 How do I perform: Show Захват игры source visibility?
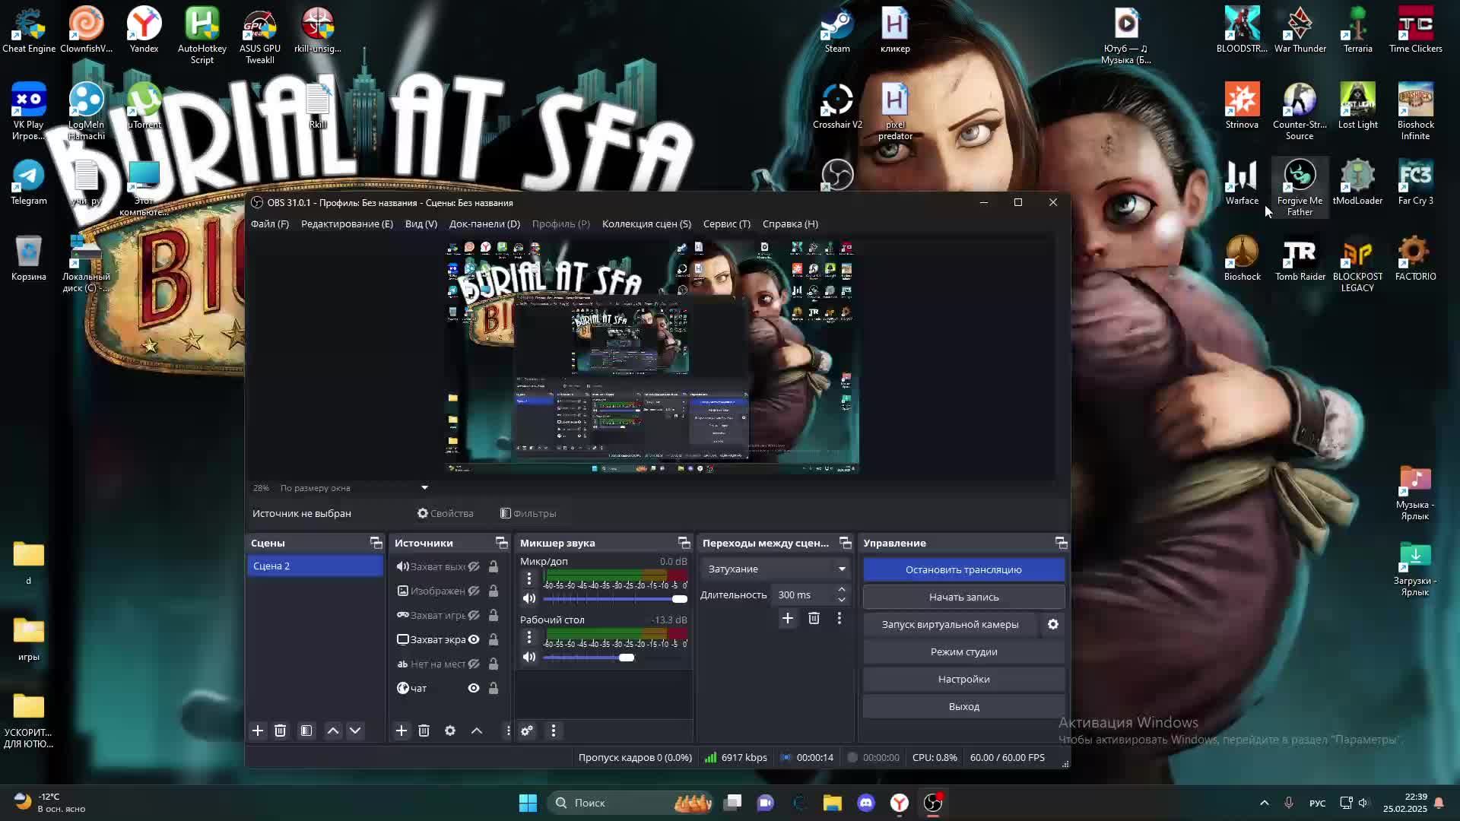click(474, 615)
